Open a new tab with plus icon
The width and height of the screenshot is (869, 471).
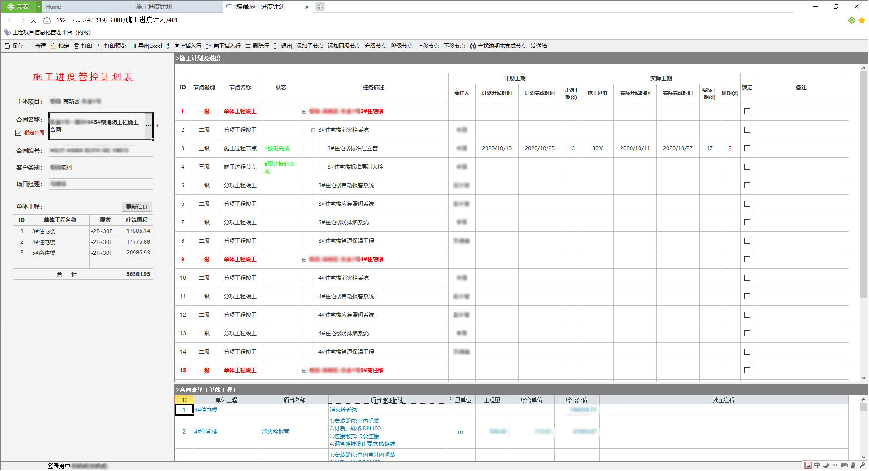tap(320, 7)
